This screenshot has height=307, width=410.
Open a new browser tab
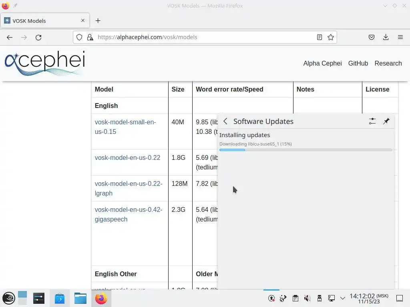(x=98, y=21)
